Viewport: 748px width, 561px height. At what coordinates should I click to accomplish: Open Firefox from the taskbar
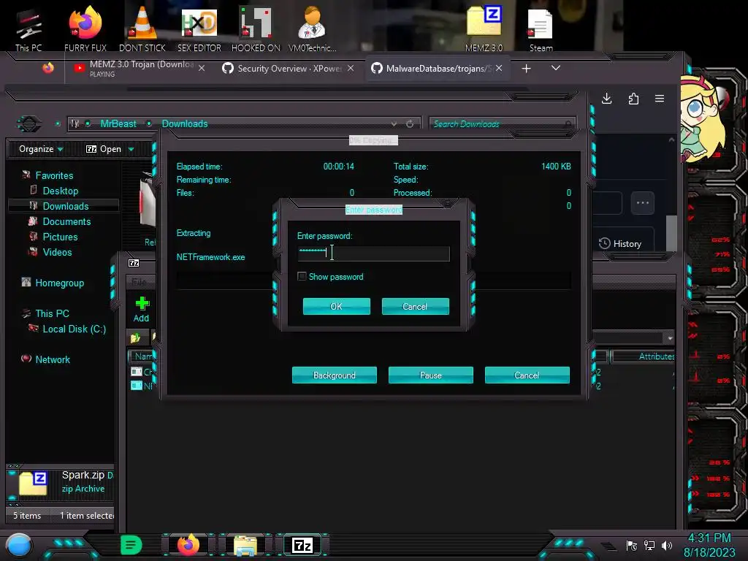pos(188,545)
